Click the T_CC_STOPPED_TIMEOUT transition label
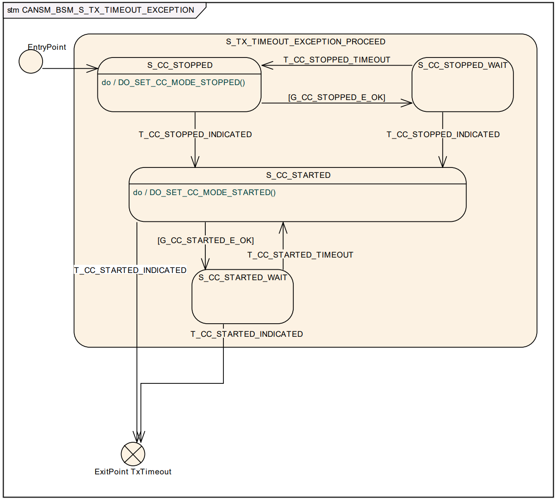This screenshot has width=557, height=502. (337, 59)
